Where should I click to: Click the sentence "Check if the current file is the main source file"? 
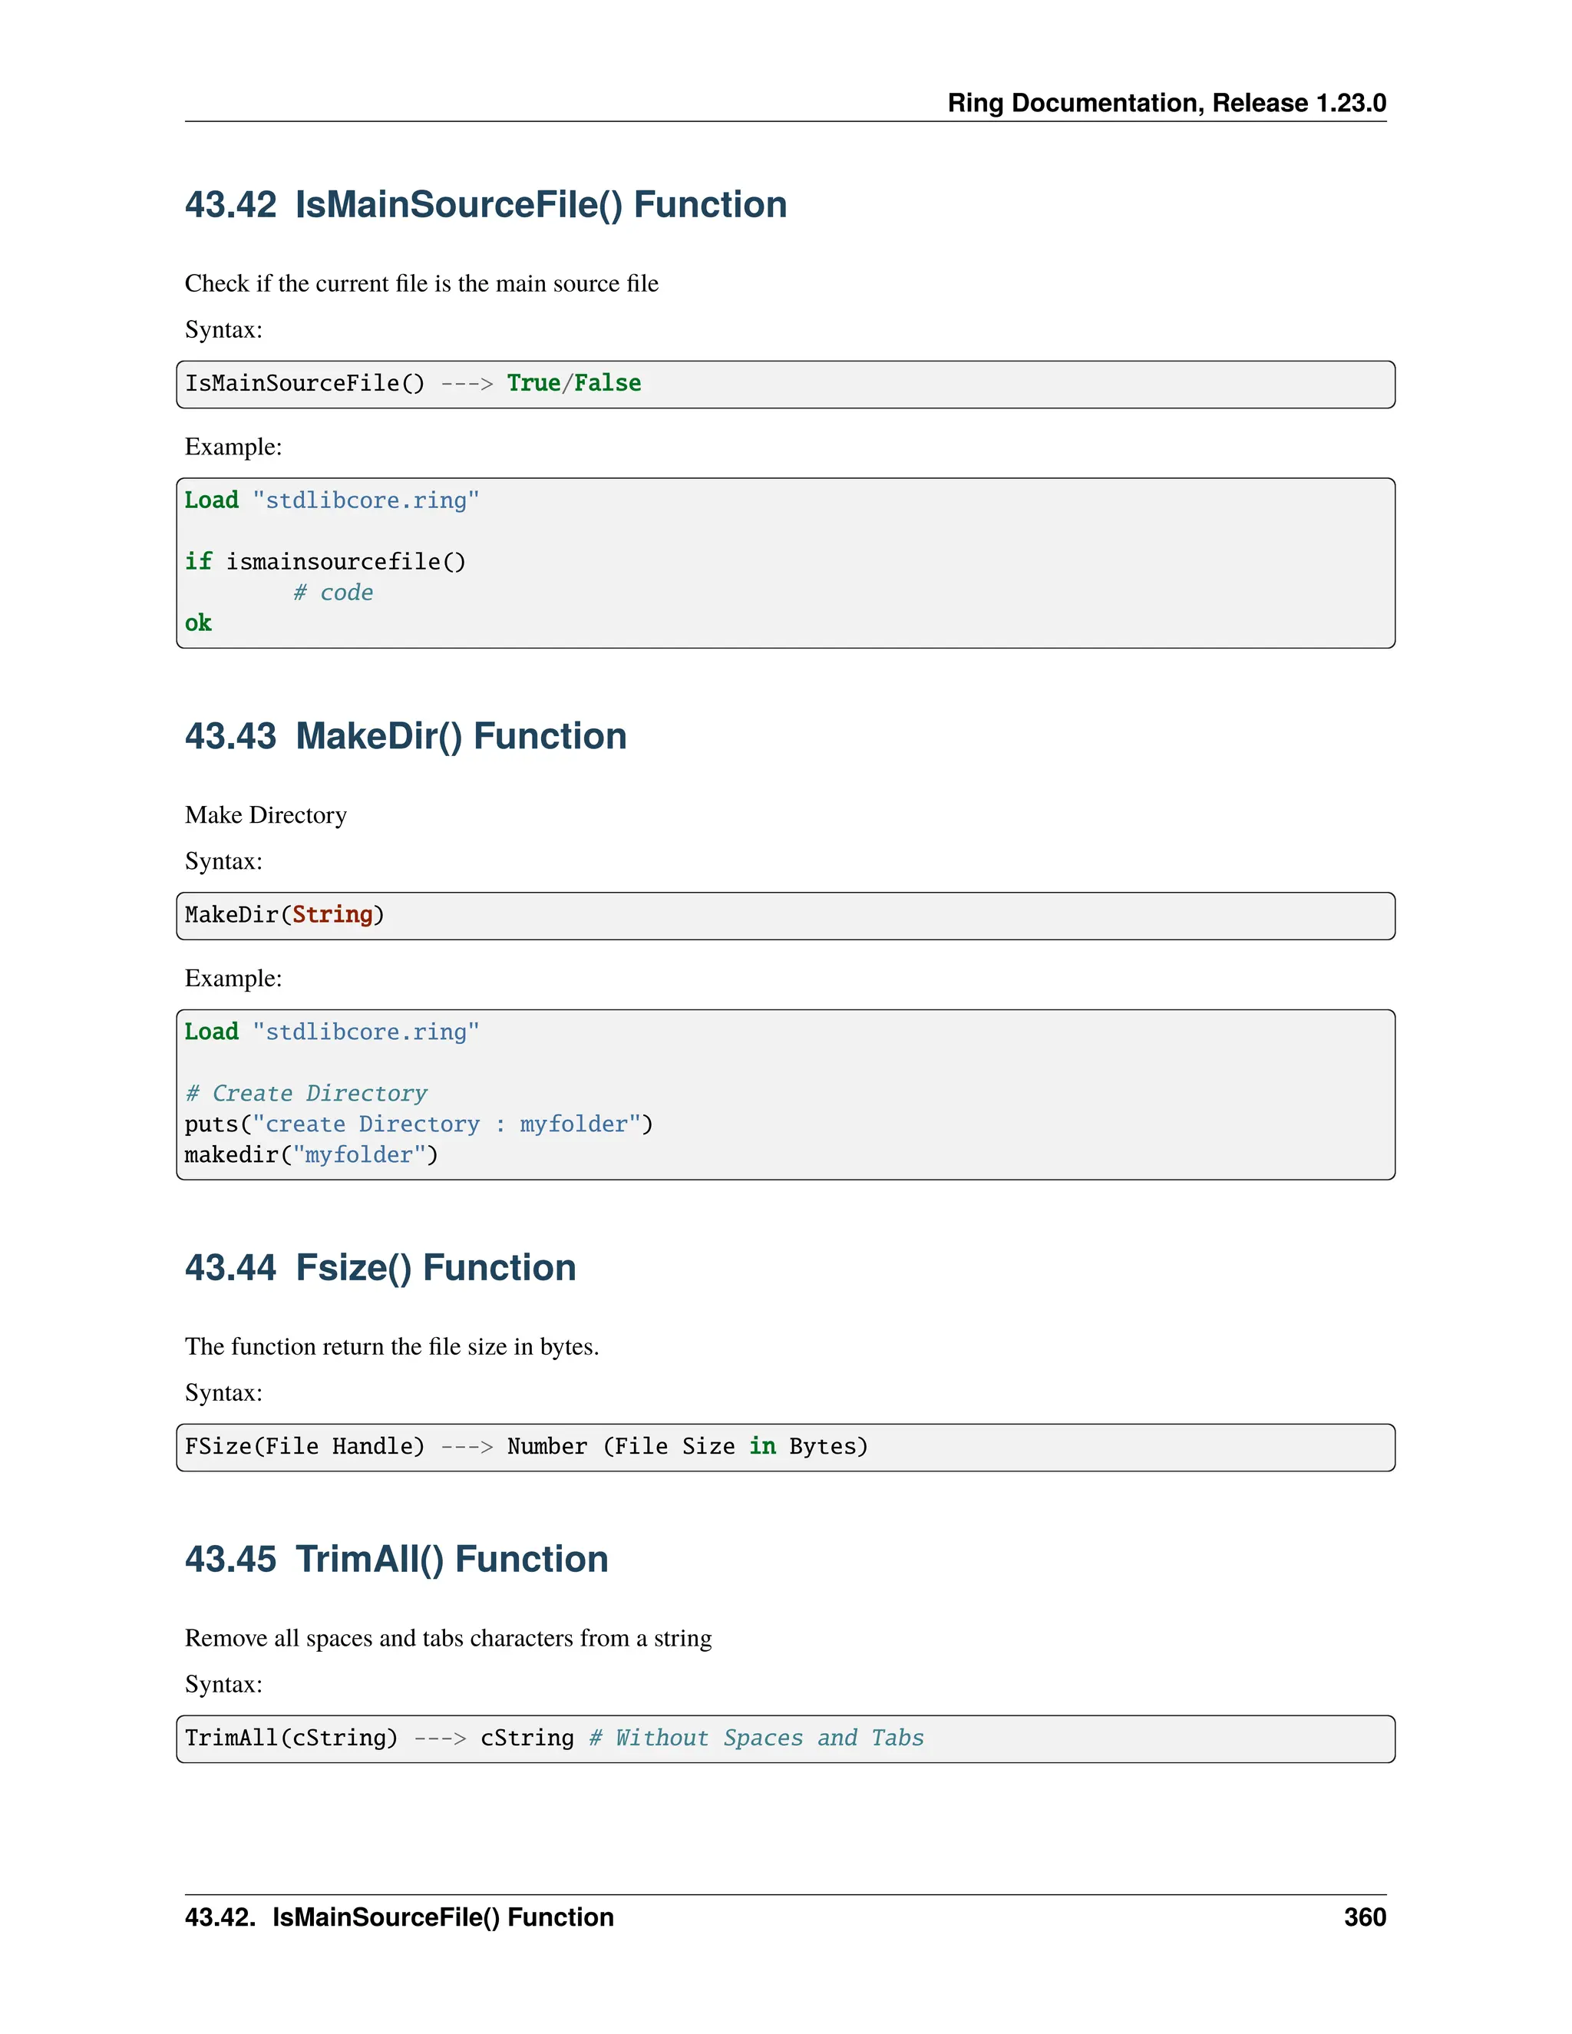[x=421, y=283]
